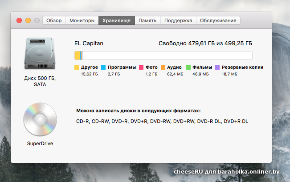The height and width of the screenshot is (182, 290).
Task: Click the CD-R, CD-RW formats list
Action: pyautogui.click(x=162, y=121)
